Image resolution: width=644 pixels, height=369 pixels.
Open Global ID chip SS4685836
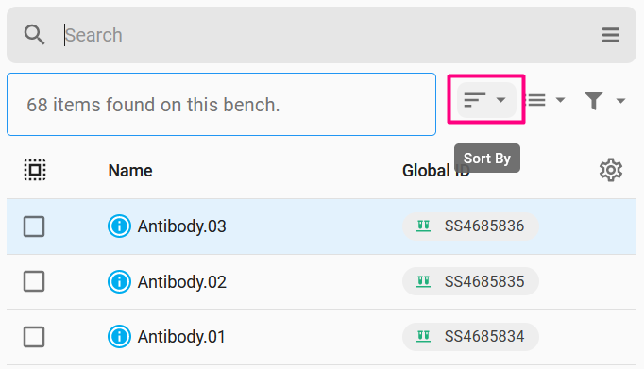(x=470, y=226)
